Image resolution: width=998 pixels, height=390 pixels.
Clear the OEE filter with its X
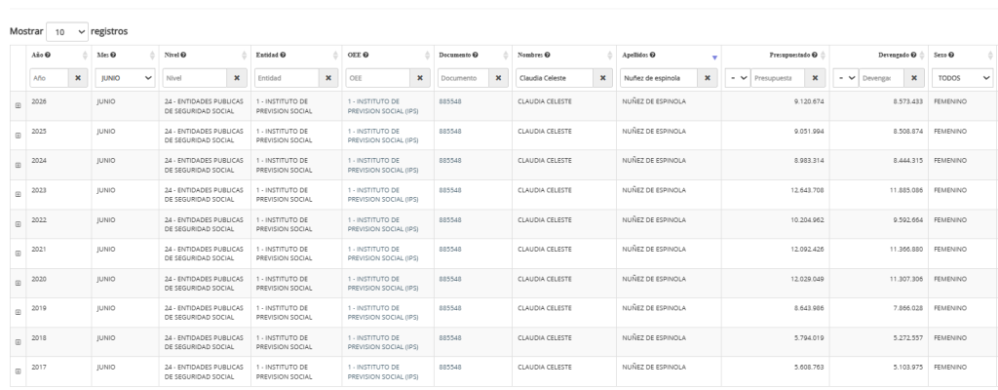click(419, 78)
